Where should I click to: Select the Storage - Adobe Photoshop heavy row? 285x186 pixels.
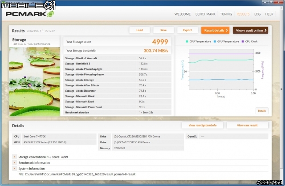(118, 74)
